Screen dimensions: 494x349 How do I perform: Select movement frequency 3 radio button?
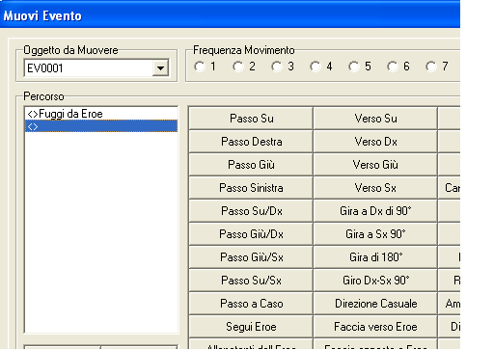pos(277,67)
